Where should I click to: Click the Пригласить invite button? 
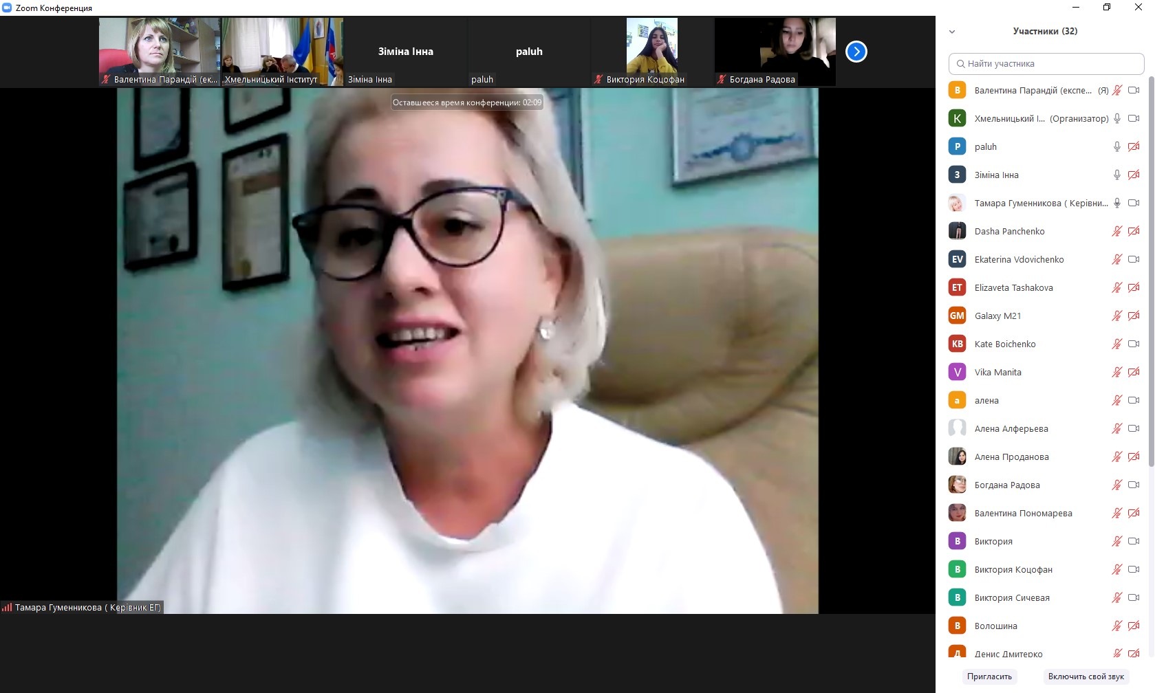coord(989,676)
